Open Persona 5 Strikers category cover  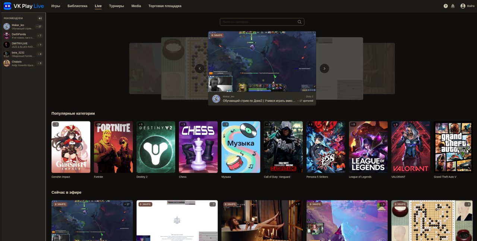(x=326, y=147)
